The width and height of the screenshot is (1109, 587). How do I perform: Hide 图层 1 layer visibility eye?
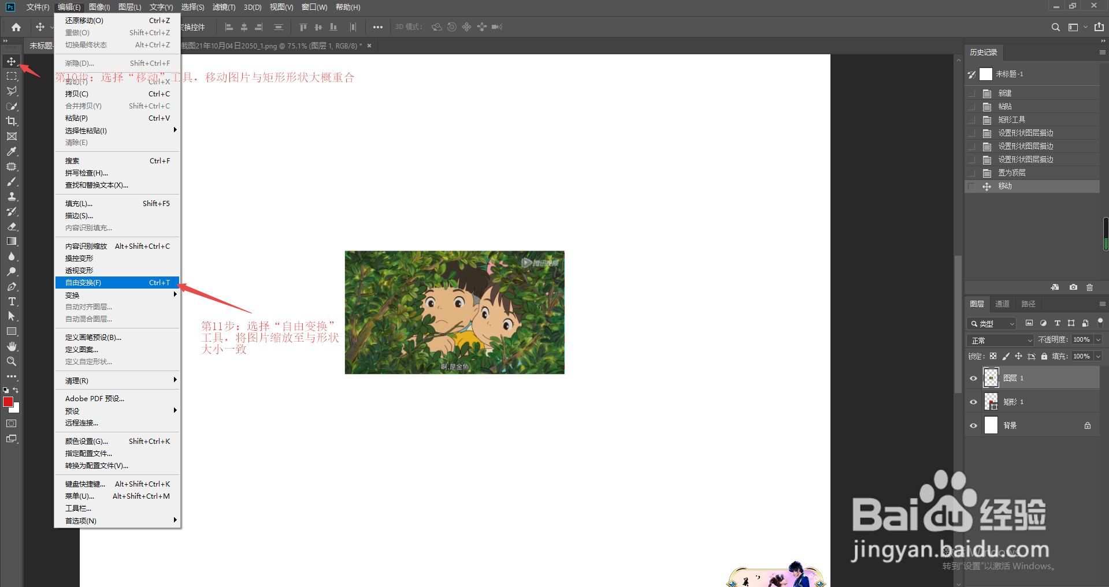tap(974, 379)
